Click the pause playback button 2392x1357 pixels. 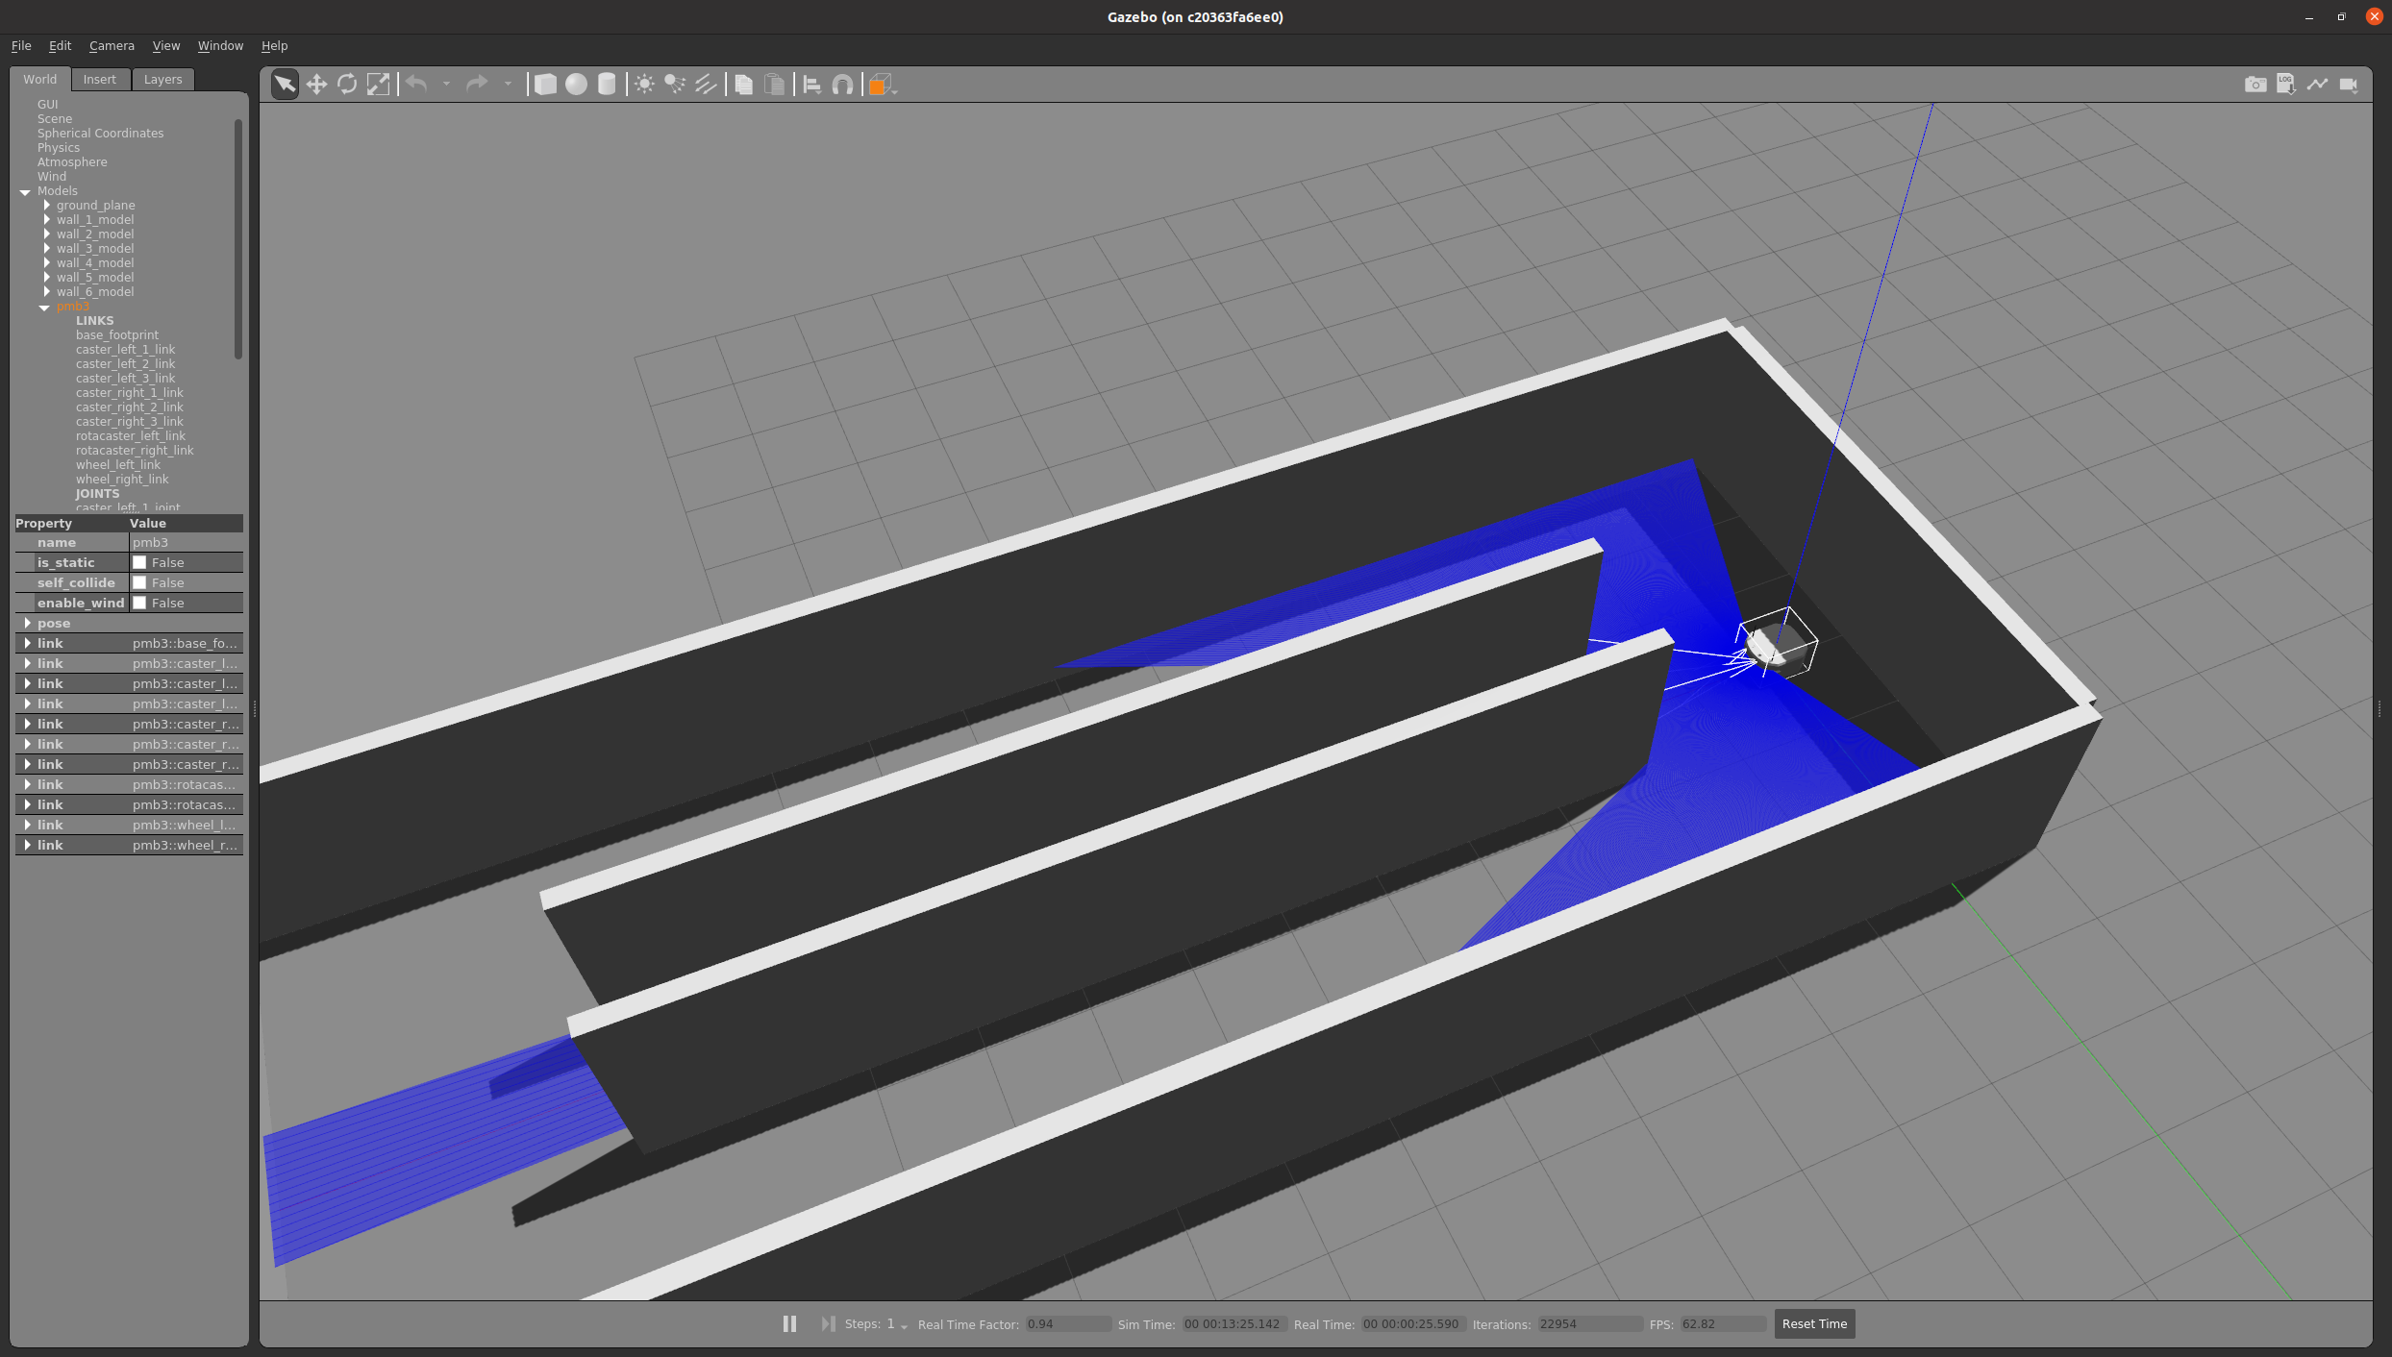coord(790,1322)
